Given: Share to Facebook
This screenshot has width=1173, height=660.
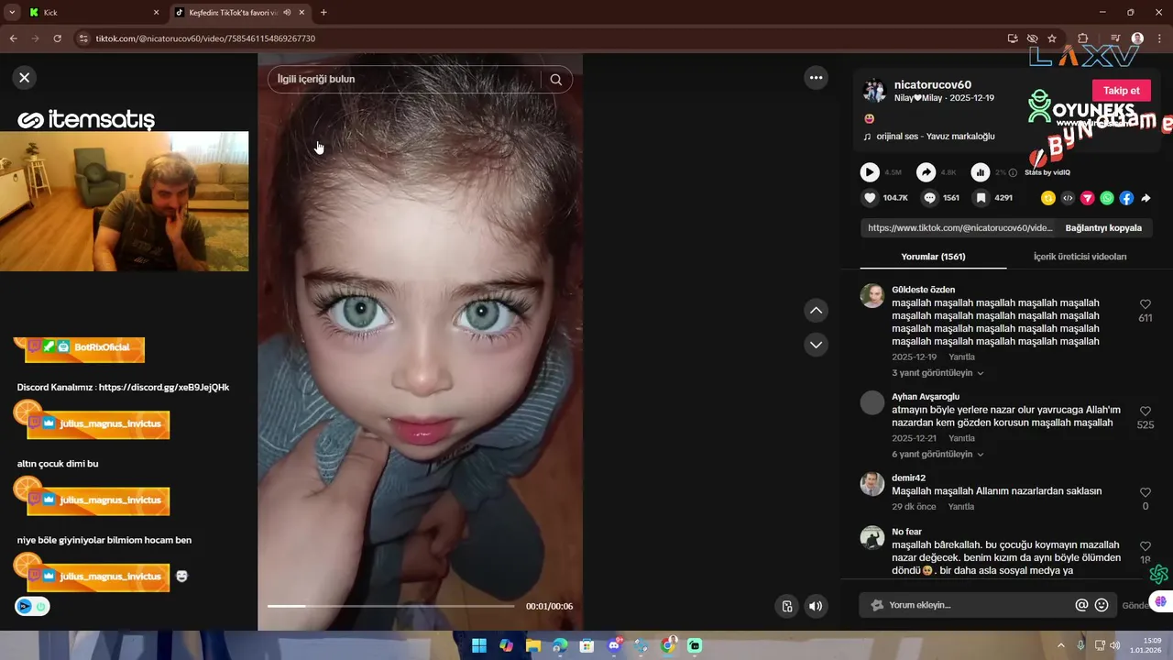Looking at the screenshot, I should (x=1126, y=198).
